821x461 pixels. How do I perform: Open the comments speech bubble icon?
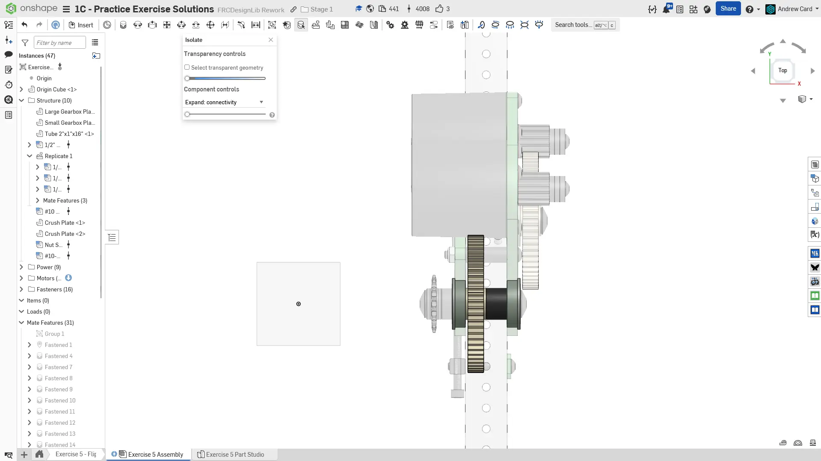point(9,54)
